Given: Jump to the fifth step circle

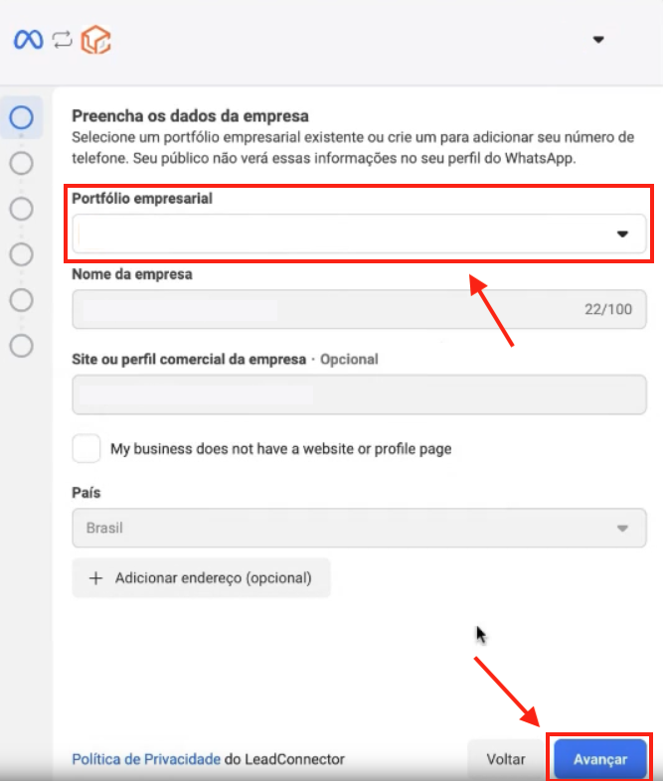Looking at the screenshot, I should [x=22, y=300].
